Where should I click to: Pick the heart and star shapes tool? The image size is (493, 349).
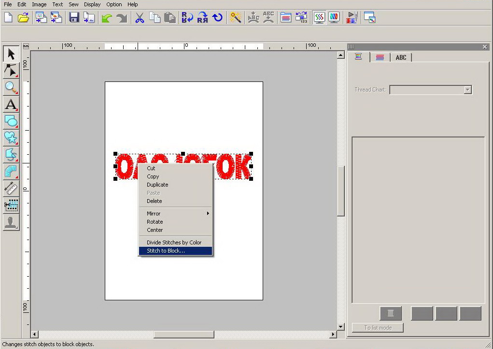click(x=11, y=137)
